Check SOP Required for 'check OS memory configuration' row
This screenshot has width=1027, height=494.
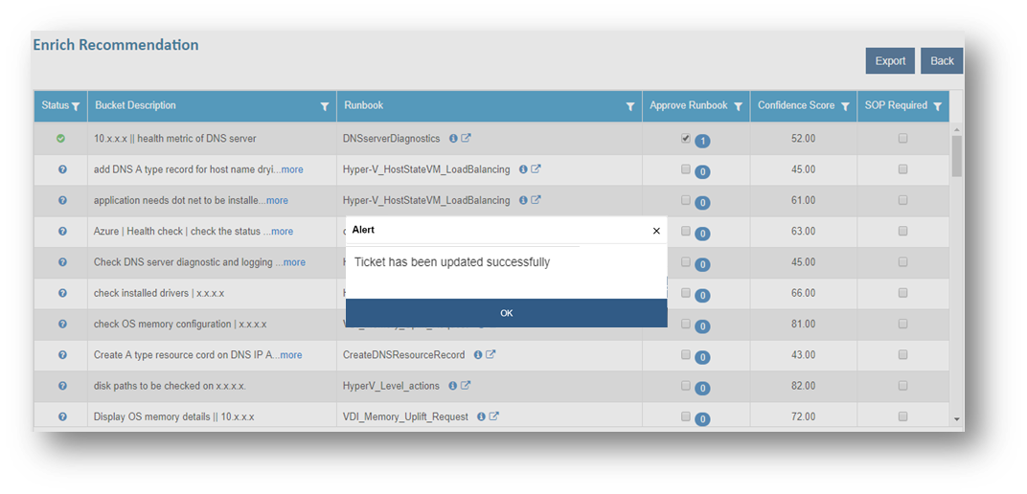(902, 324)
